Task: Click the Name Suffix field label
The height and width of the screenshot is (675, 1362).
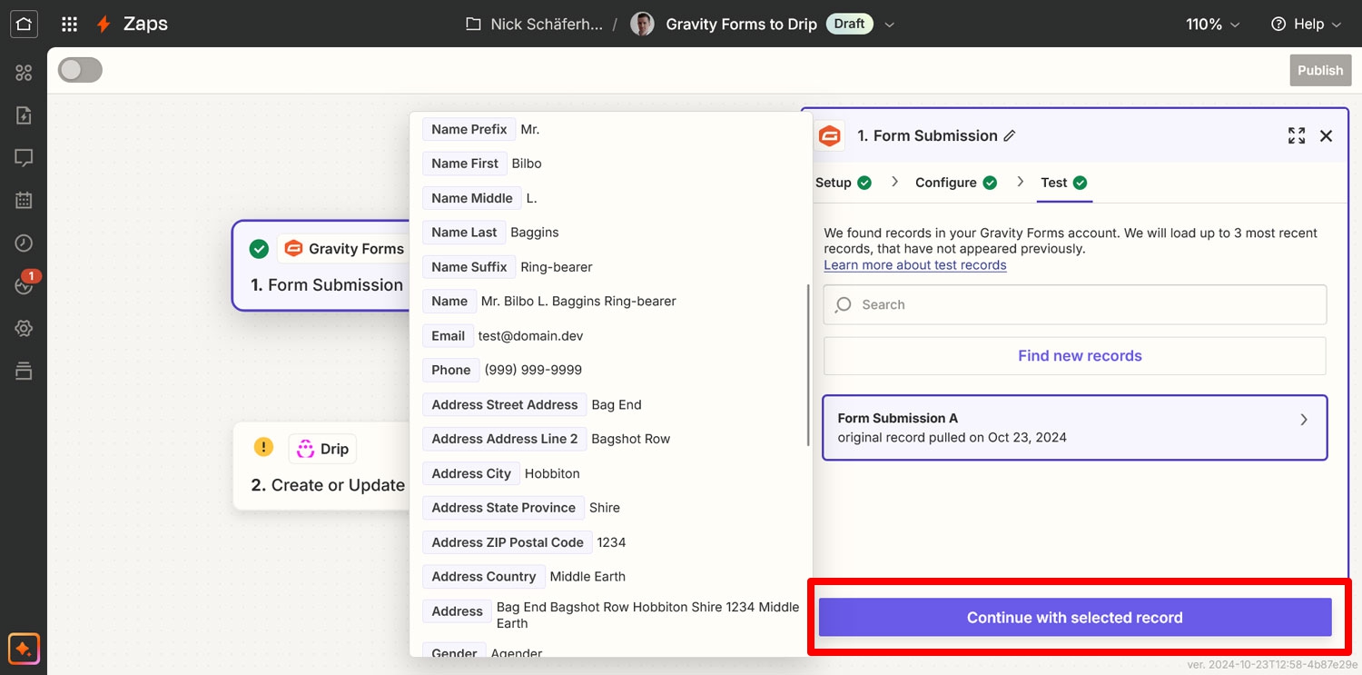Action: (469, 267)
